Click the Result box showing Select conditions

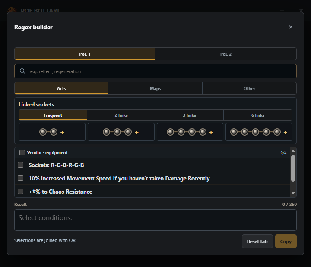[155, 220]
